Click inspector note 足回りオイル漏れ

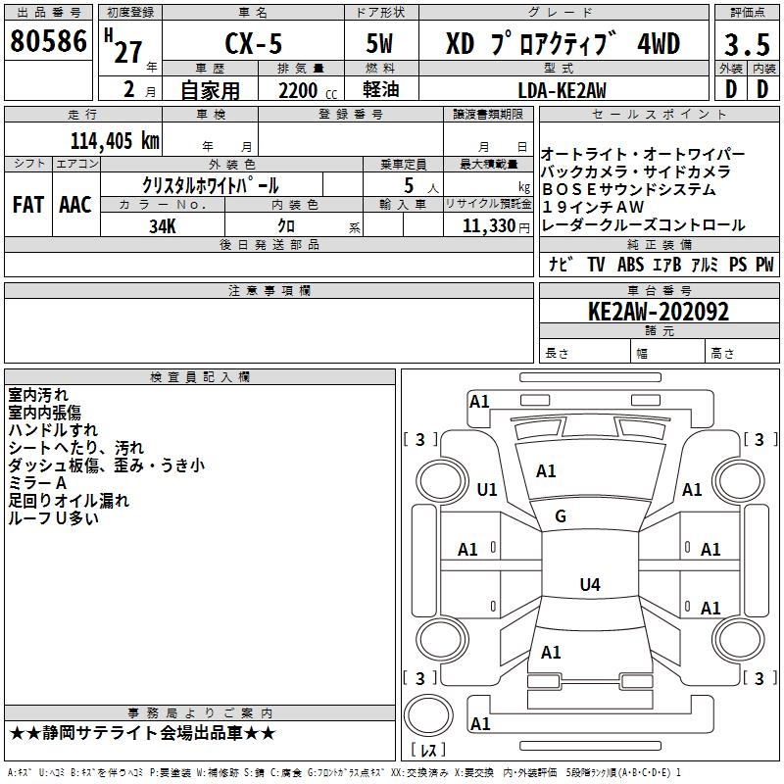[x=69, y=500]
